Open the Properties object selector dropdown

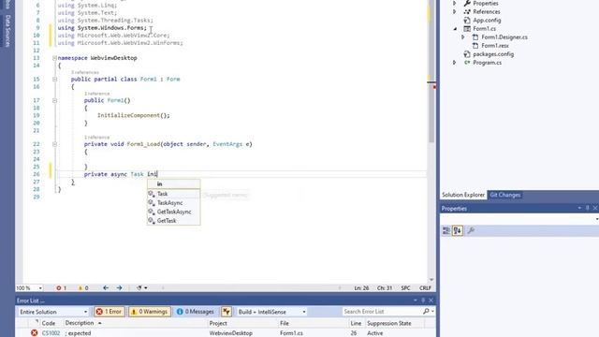pyautogui.click(x=597, y=219)
